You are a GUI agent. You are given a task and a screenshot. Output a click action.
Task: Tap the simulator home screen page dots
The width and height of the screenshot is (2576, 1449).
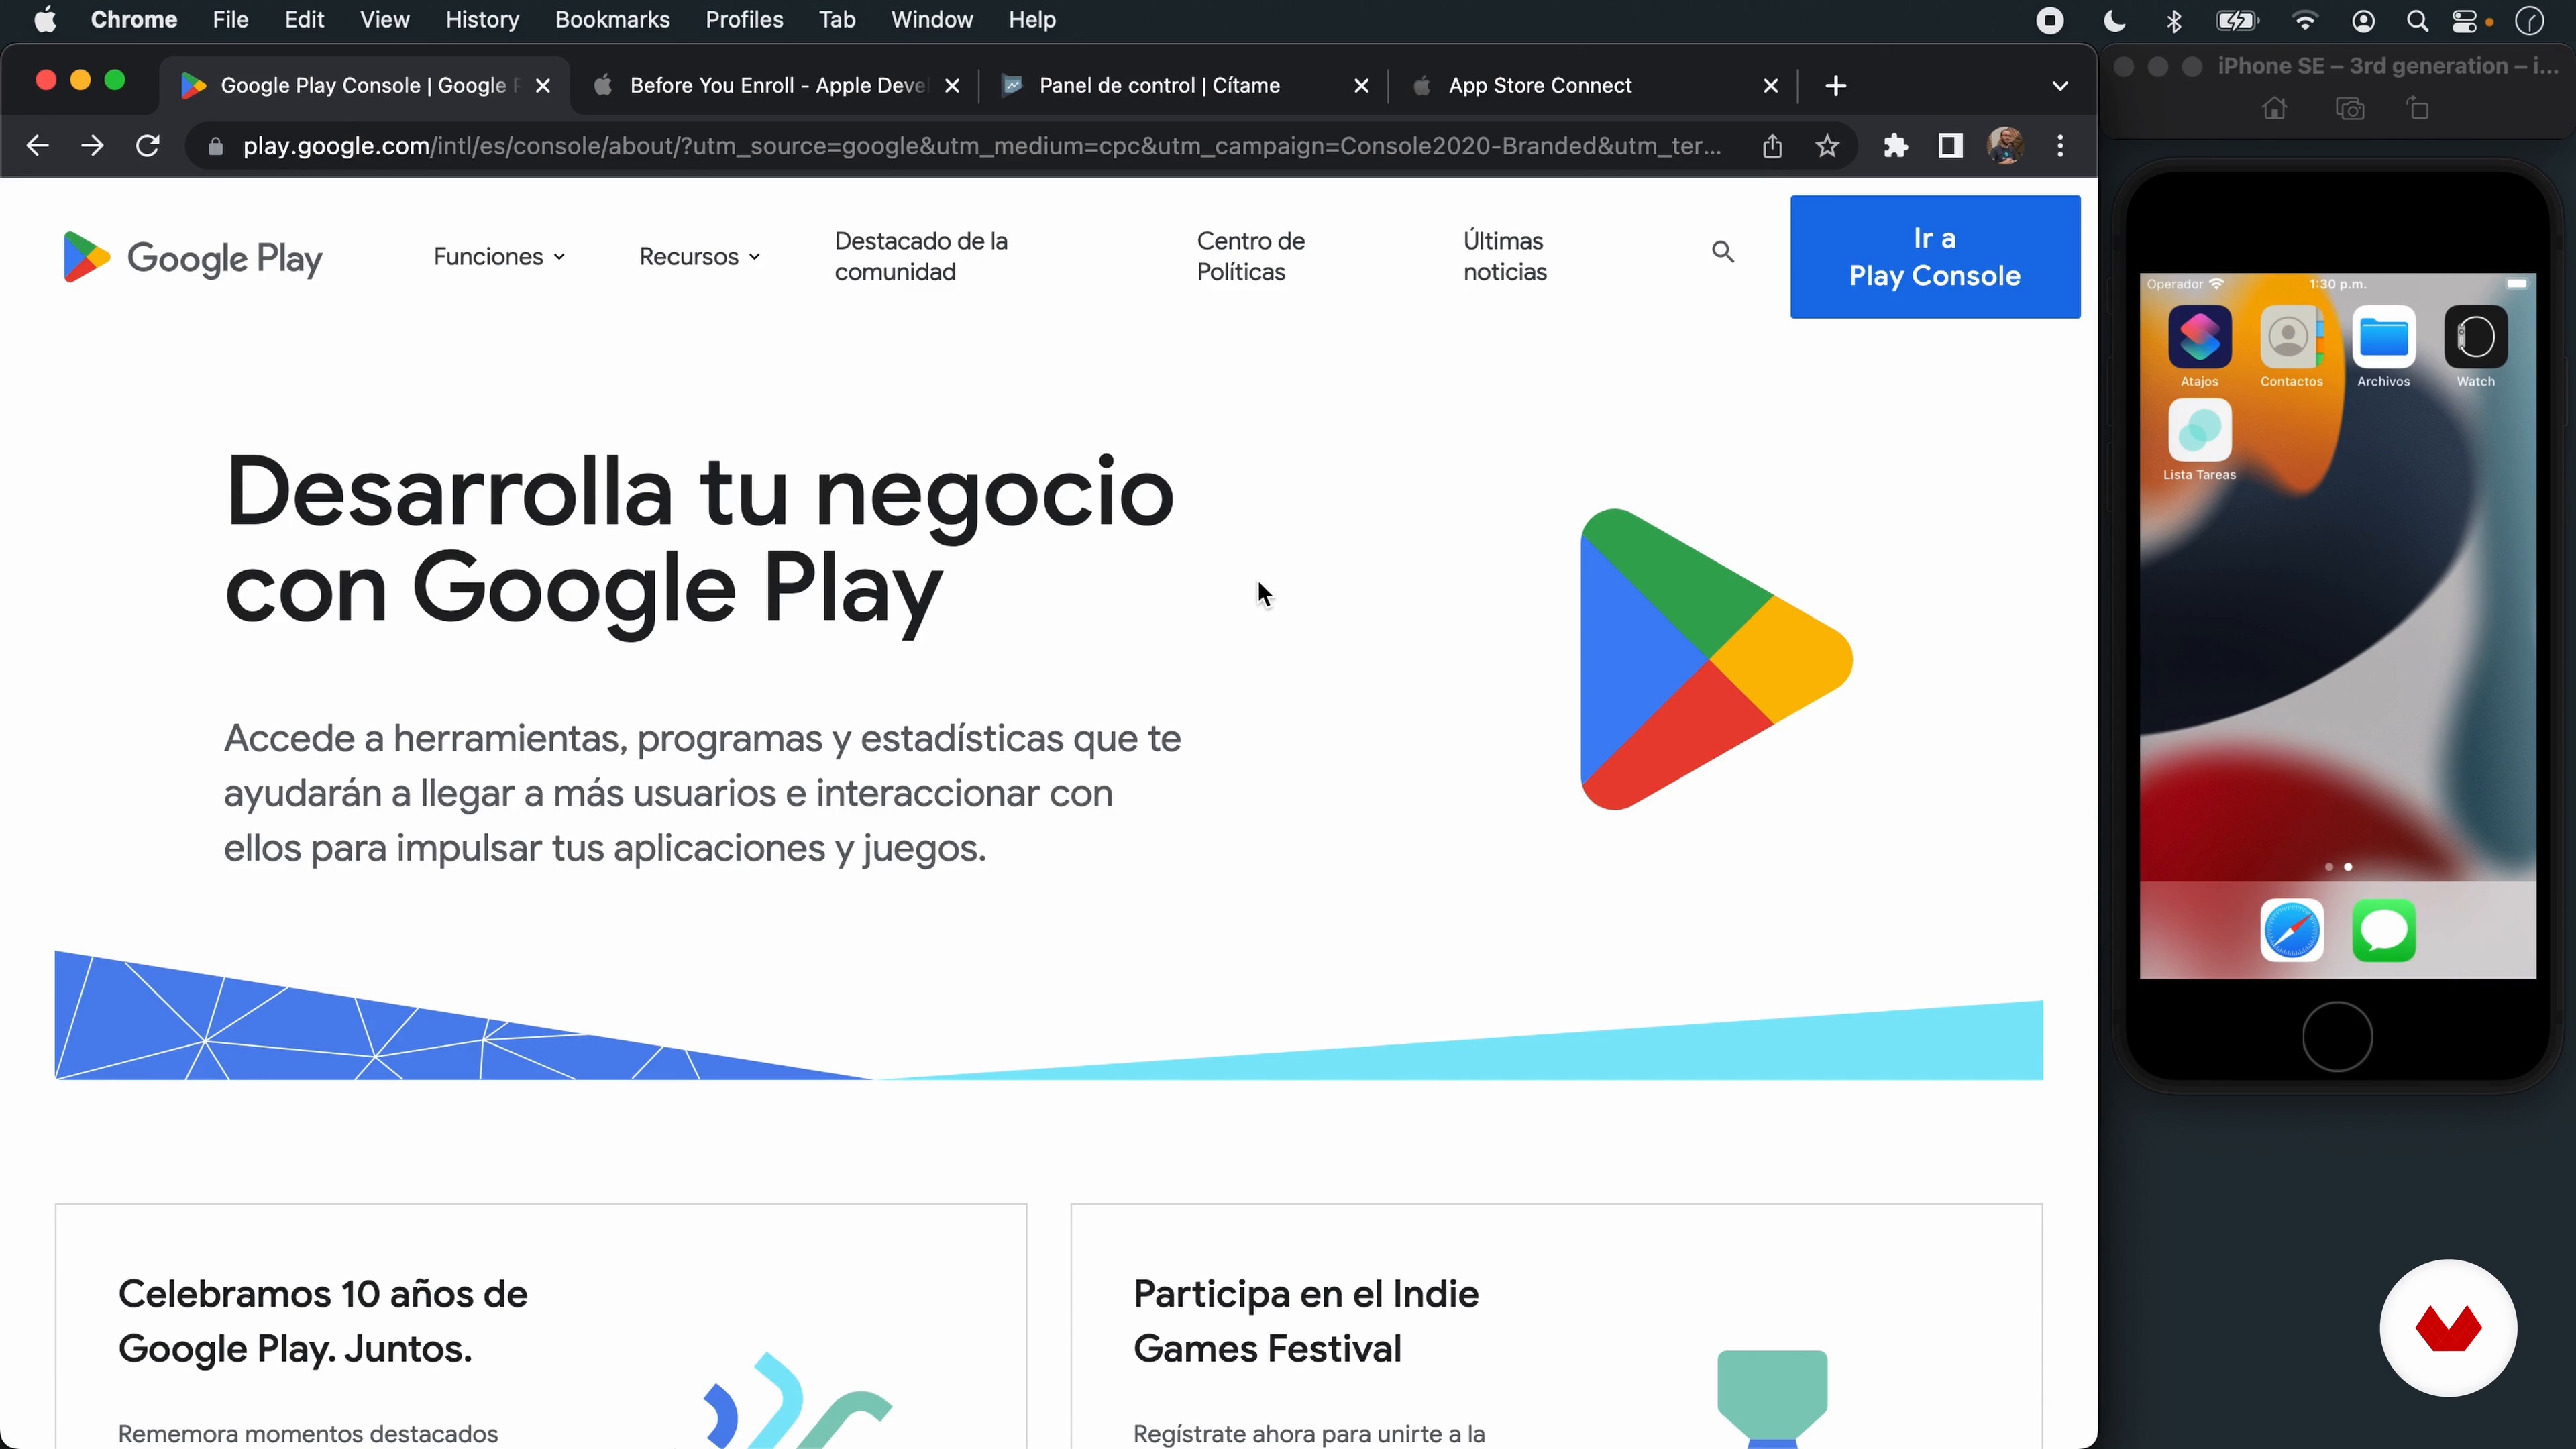2338,867
